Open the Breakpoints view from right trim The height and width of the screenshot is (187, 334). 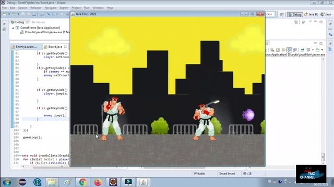coord(330,35)
